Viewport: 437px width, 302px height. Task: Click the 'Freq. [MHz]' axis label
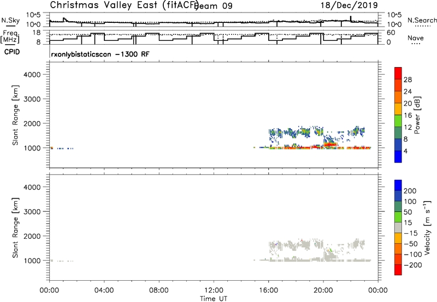click(x=10, y=37)
